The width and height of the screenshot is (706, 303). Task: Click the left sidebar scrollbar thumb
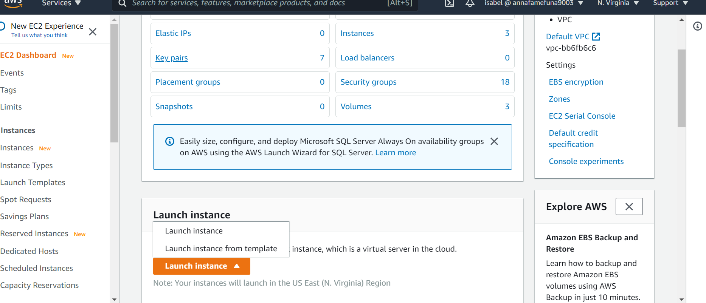(114, 83)
